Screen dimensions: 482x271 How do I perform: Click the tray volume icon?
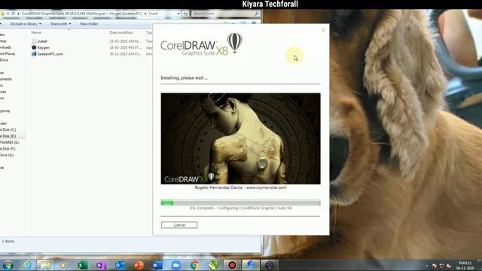(449, 266)
